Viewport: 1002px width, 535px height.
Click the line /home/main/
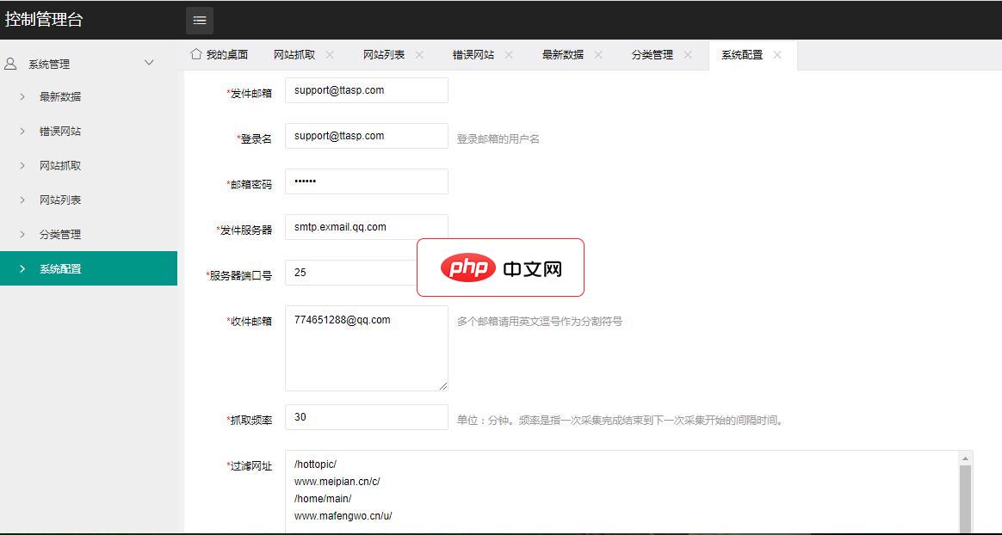click(x=323, y=499)
